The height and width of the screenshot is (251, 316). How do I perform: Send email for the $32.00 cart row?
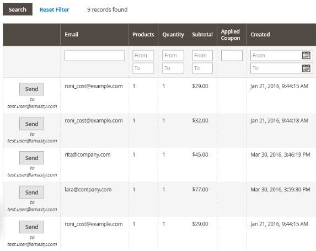[x=31, y=124]
